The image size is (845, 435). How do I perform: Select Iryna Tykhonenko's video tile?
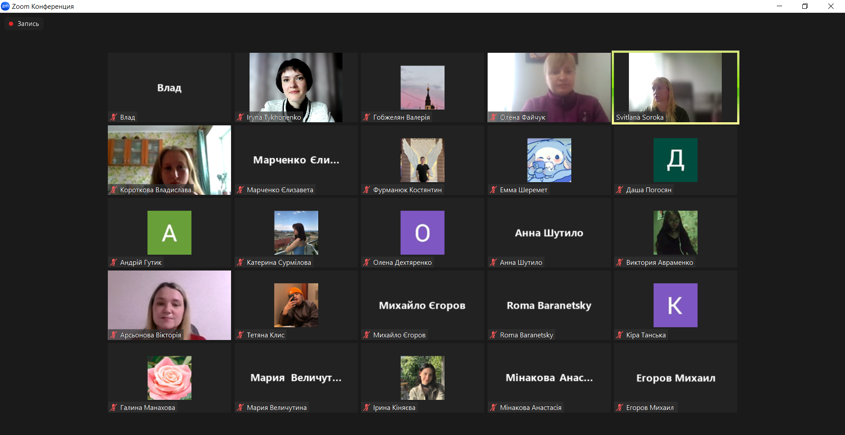(x=296, y=88)
